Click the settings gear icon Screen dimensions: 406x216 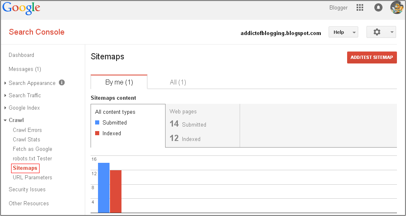pyautogui.click(x=377, y=32)
